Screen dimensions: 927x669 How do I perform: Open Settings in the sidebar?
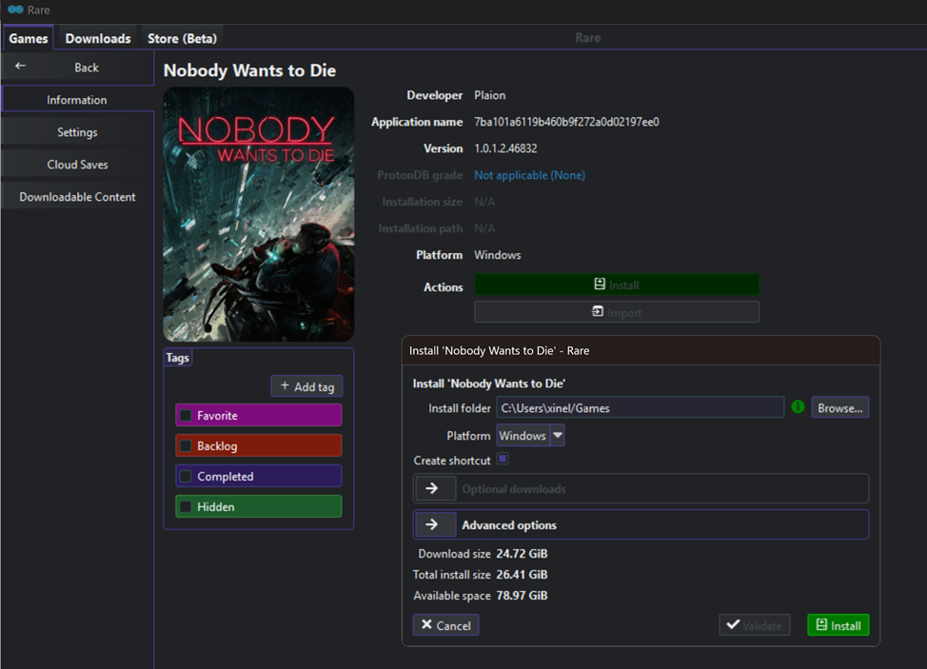pos(77,132)
